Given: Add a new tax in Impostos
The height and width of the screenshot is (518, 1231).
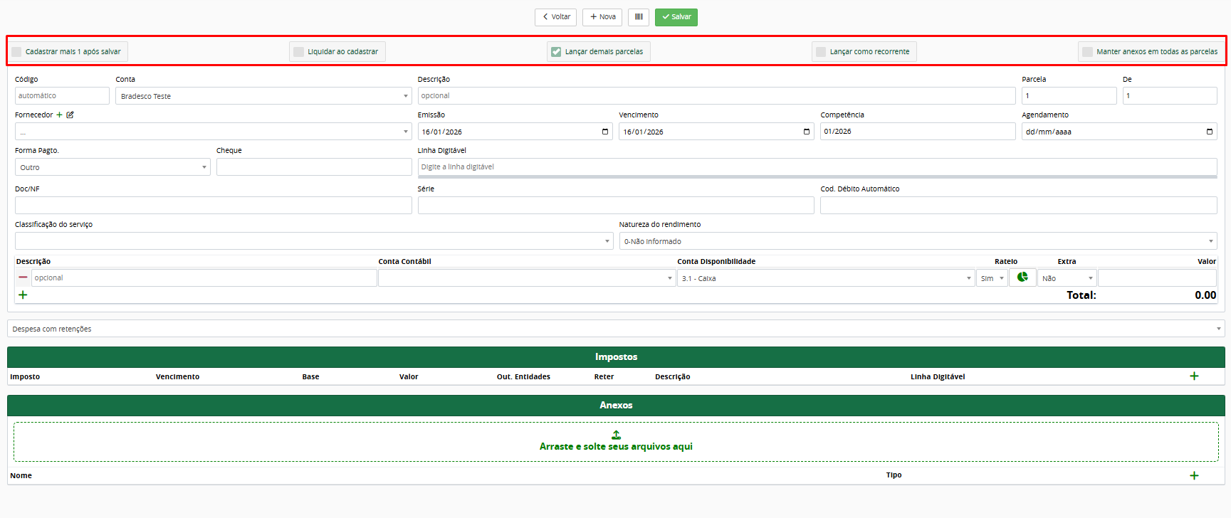Looking at the screenshot, I should (1194, 376).
